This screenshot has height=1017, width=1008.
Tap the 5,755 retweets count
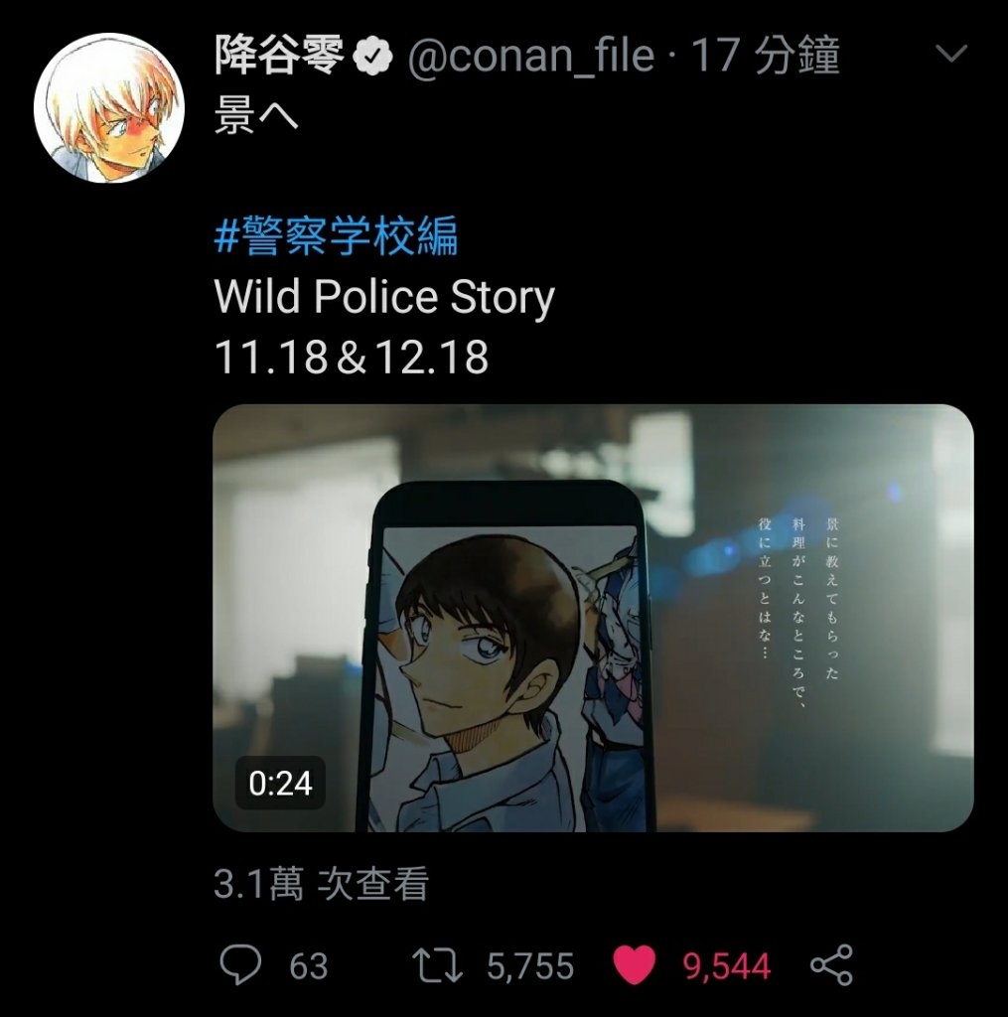pyautogui.click(x=530, y=965)
